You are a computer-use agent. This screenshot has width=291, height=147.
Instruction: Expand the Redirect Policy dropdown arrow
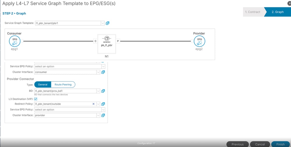pyautogui.click(x=98, y=104)
